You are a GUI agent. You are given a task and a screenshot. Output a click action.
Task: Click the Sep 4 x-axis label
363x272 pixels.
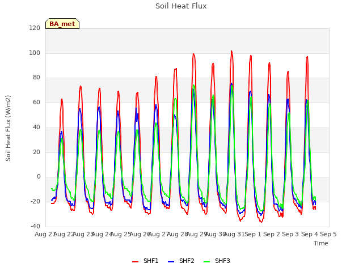click(310, 234)
